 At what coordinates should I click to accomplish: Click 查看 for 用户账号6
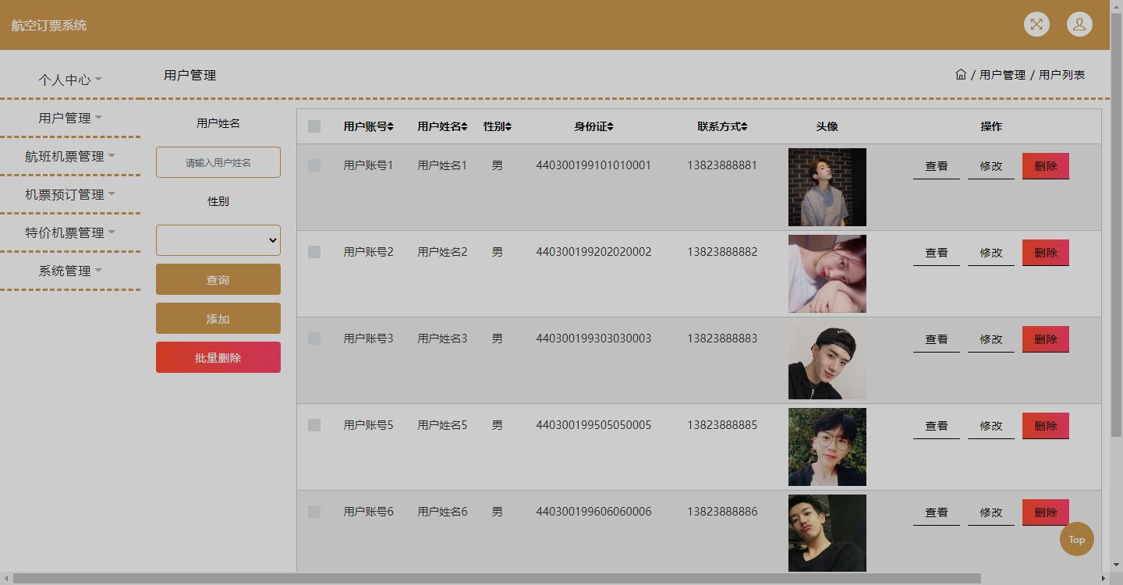(x=937, y=512)
